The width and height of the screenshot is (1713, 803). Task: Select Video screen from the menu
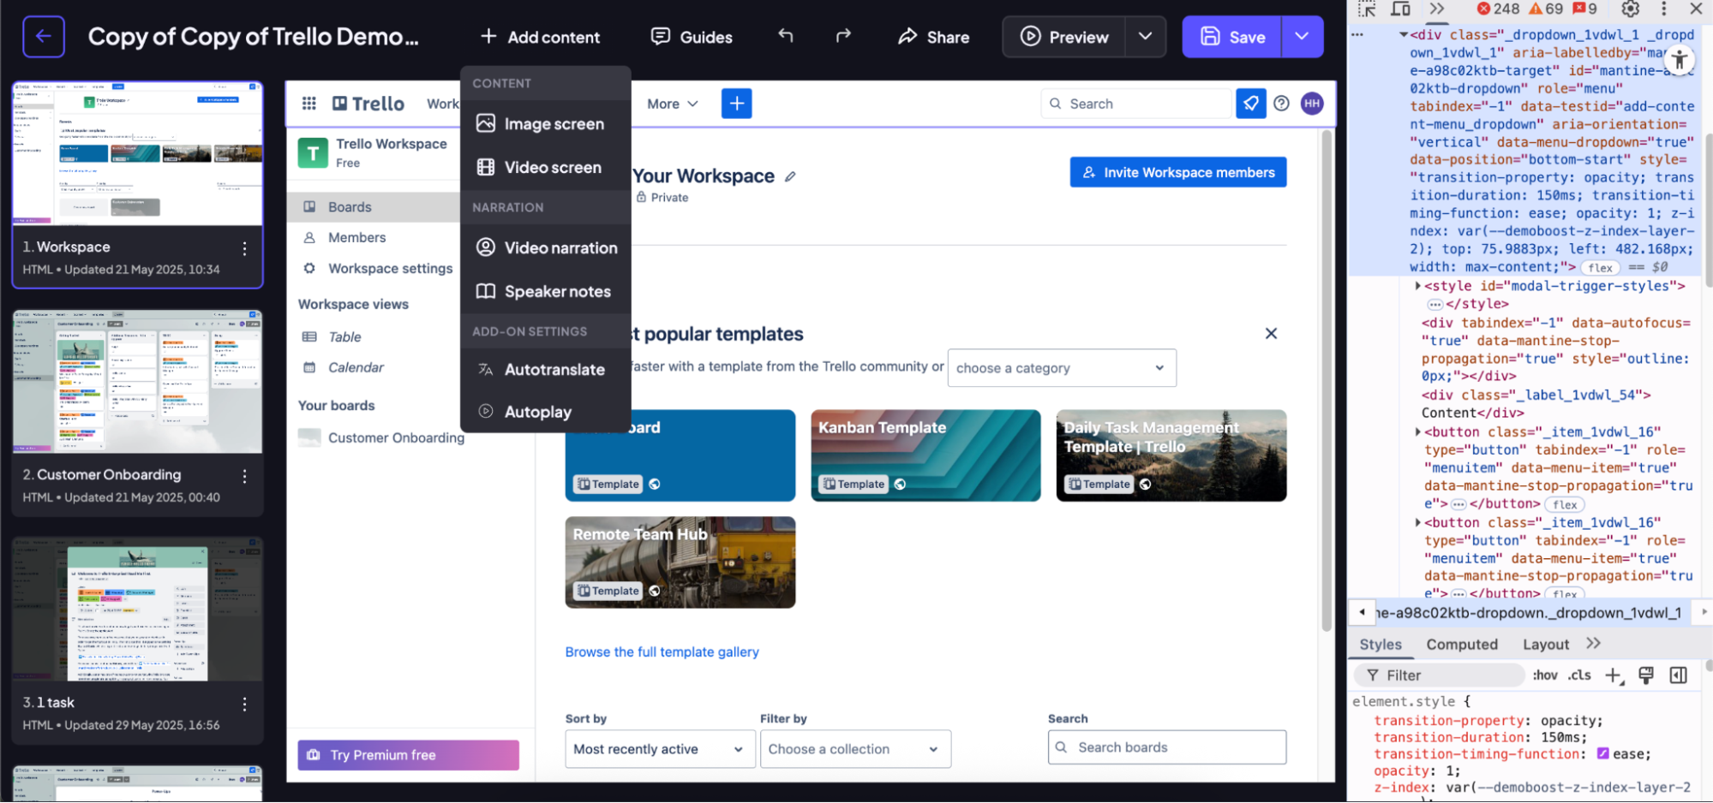click(545, 168)
